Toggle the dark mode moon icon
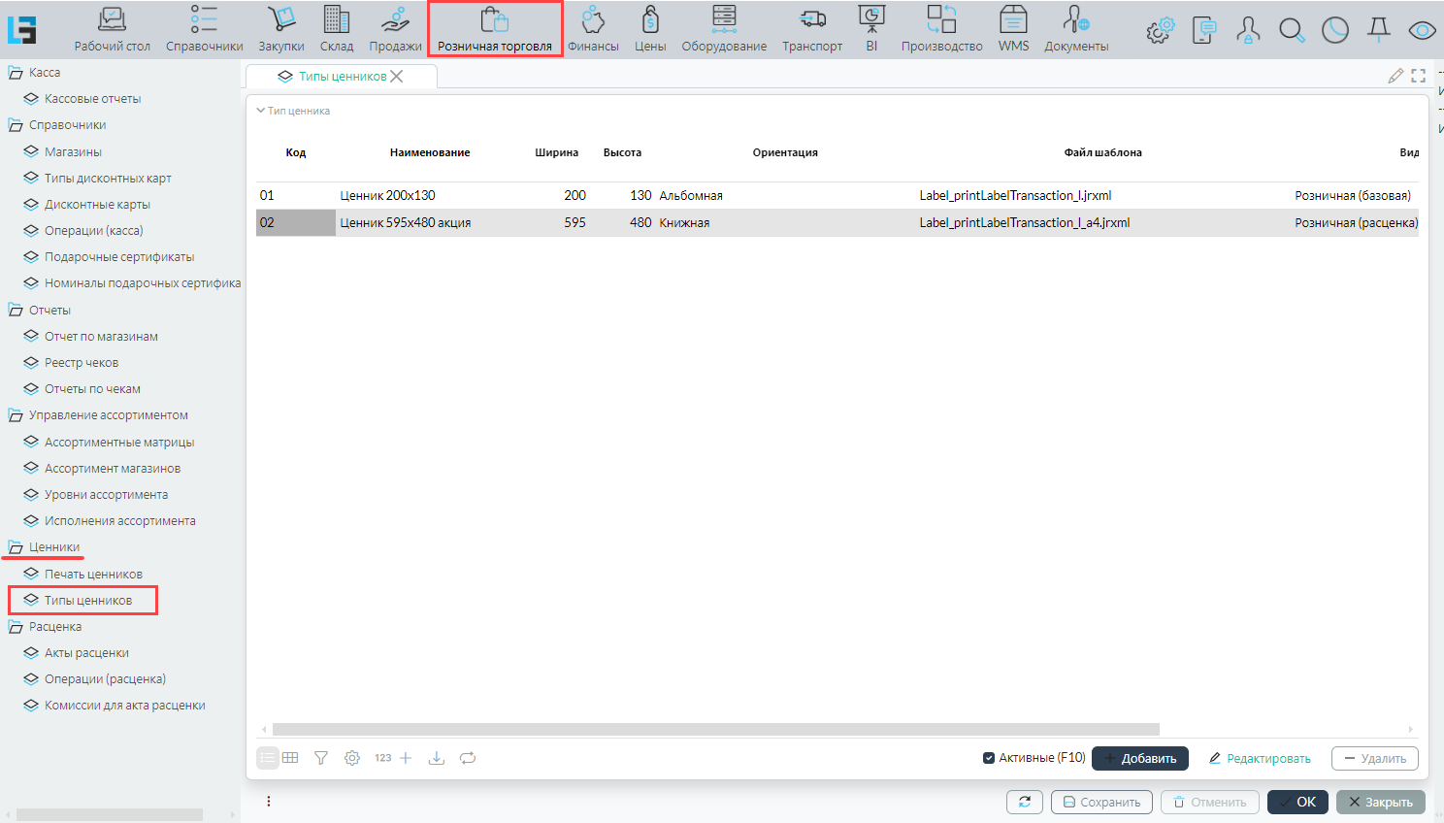This screenshot has width=1444, height=823. (x=1335, y=30)
